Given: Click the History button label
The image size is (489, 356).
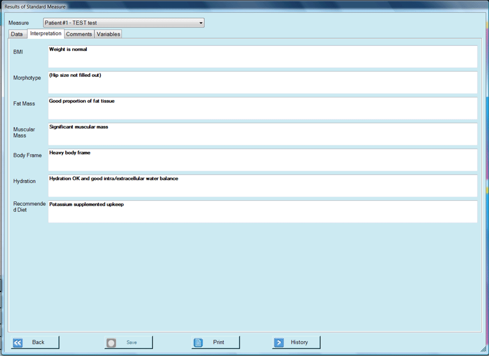Looking at the screenshot, I should pyautogui.click(x=299, y=343).
